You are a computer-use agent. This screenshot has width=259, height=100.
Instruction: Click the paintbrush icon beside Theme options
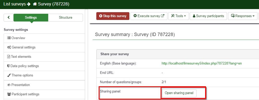tap(9, 75)
